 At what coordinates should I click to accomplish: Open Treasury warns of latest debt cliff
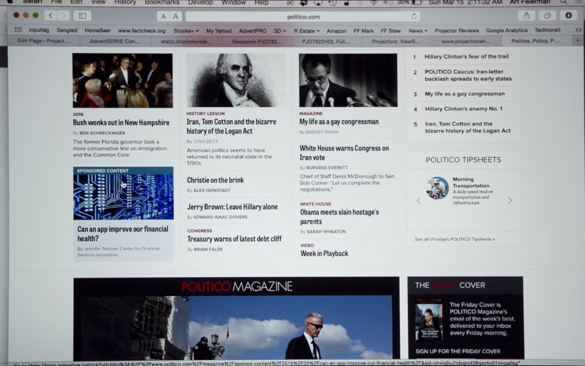coord(235,239)
